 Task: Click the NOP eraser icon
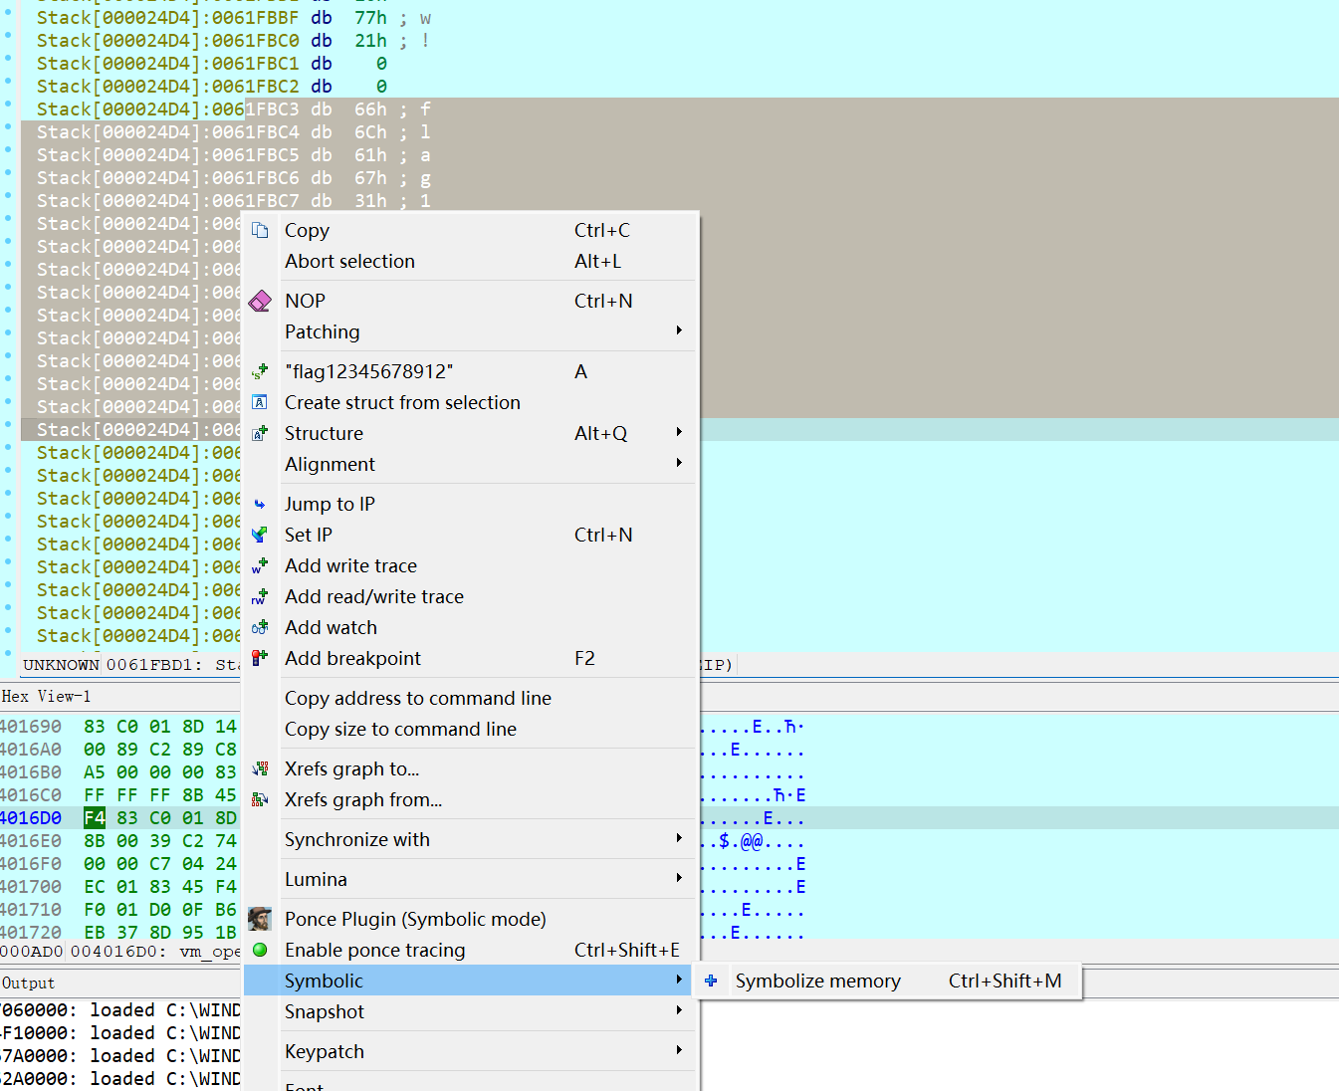(260, 301)
